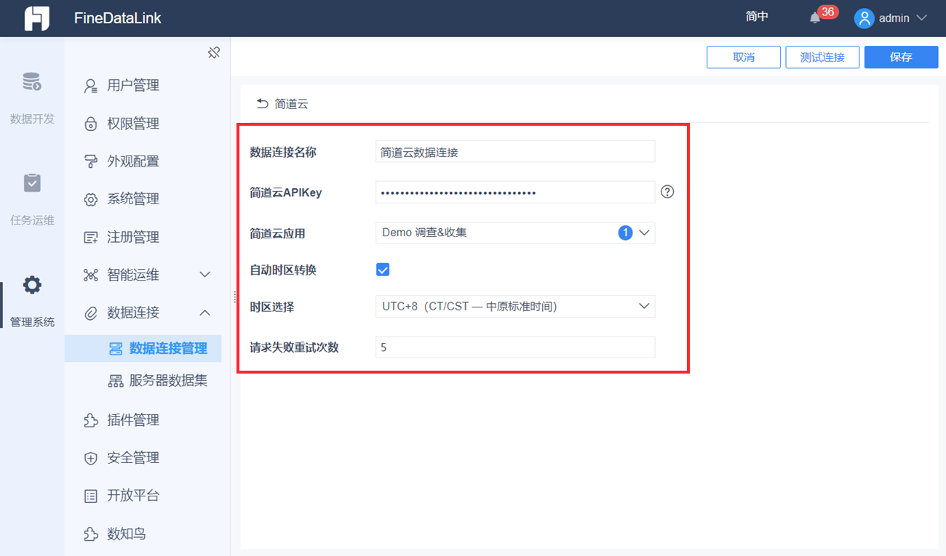This screenshot has width=946, height=556.
Task: Click the APIKey help question icon
Action: [x=667, y=192]
